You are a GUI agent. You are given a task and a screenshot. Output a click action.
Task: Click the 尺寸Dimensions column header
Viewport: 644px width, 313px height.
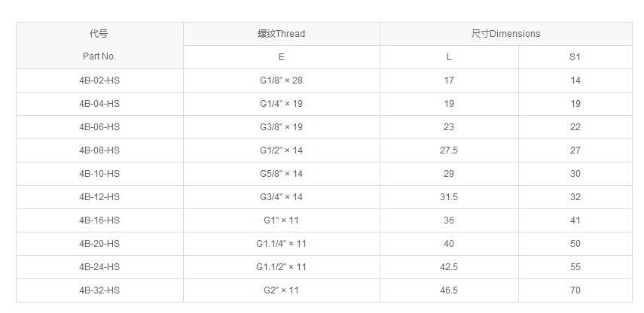pyautogui.click(x=505, y=34)
